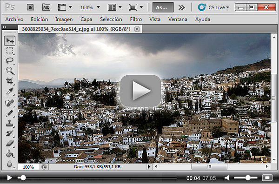Open the Vista menu
The width and height of the screenshot is (279, 184).
pos(155,19)
